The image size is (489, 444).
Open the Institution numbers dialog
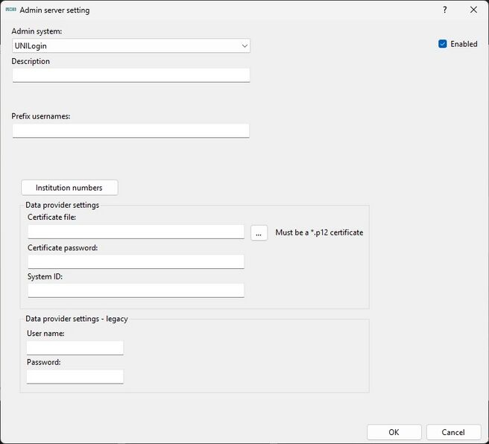[69, 188]
